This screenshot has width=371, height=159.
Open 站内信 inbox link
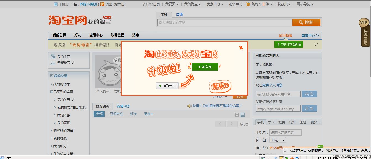[119, 4]
